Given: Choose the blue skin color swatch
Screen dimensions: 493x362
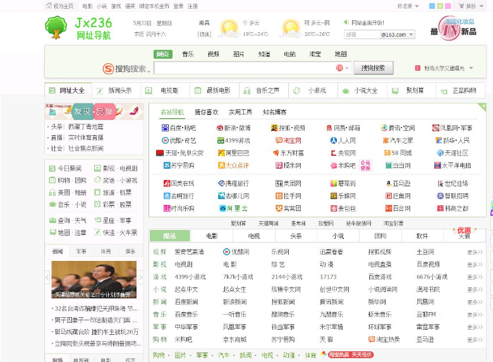Looking at the screenshot, I should pyautogui.click(x=432, y=6).
